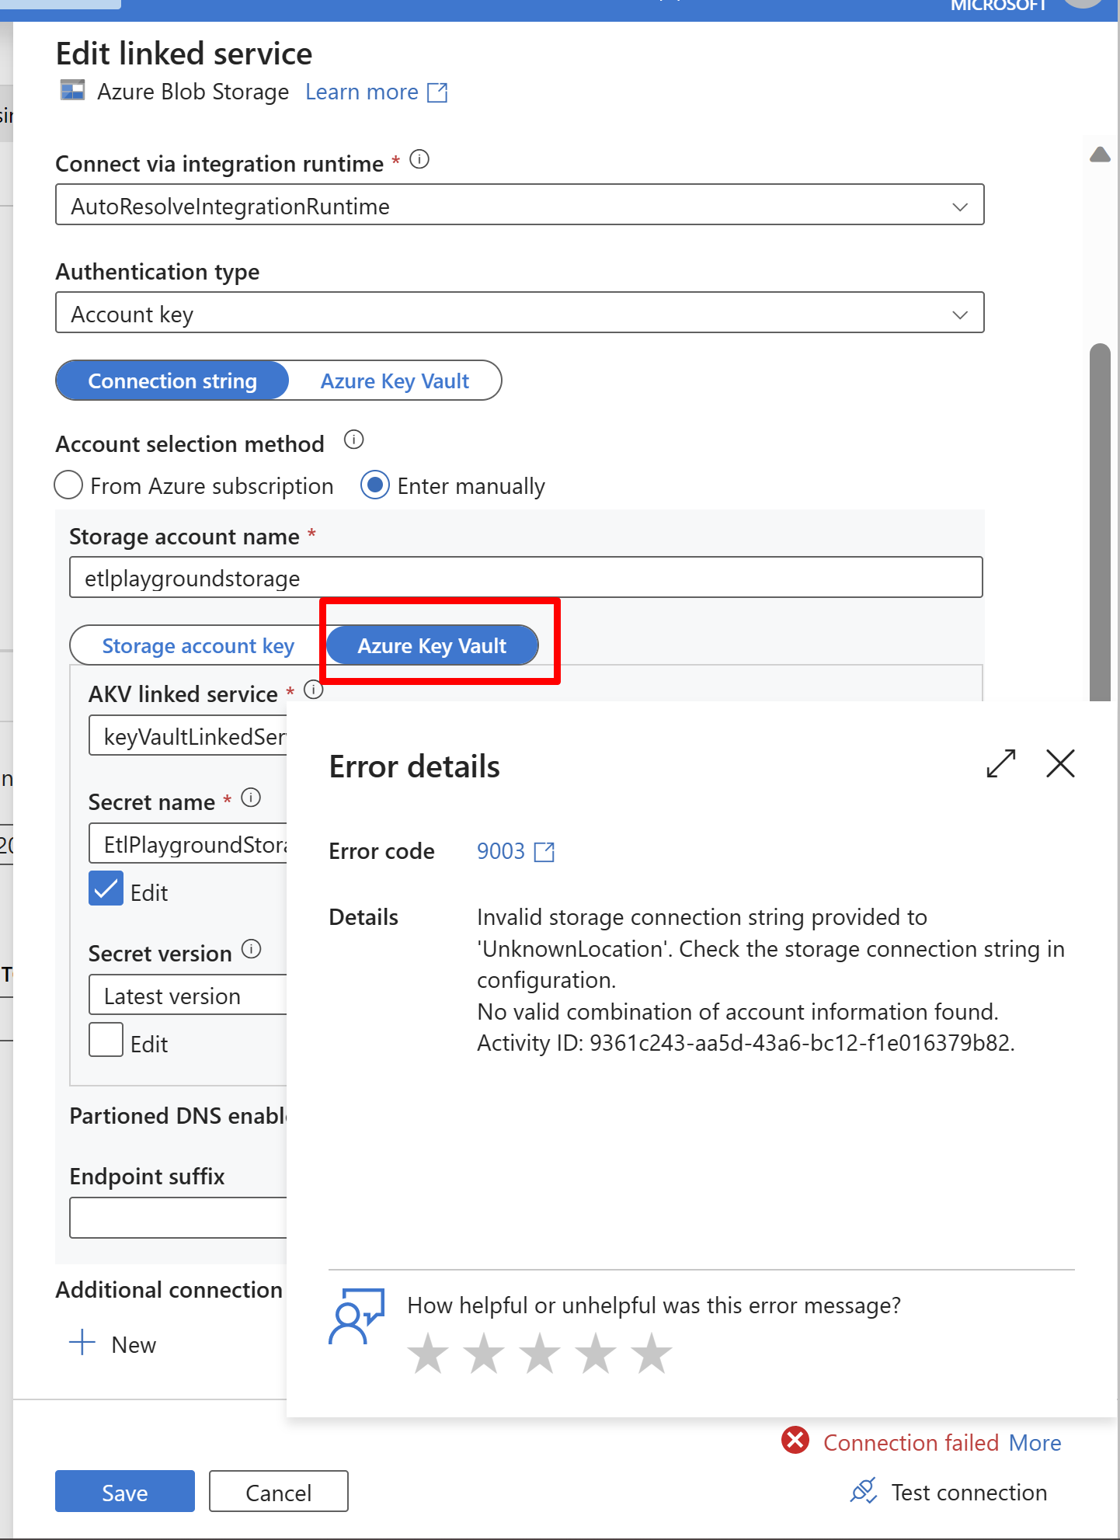Click the scroll up arrow
Image resolution: width=1120 pixels, height=1540 pixels.
[x=1100, y=154]
